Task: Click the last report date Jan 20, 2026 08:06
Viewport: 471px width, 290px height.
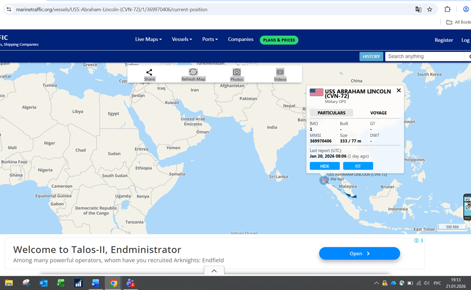Action: coord(328,156)
